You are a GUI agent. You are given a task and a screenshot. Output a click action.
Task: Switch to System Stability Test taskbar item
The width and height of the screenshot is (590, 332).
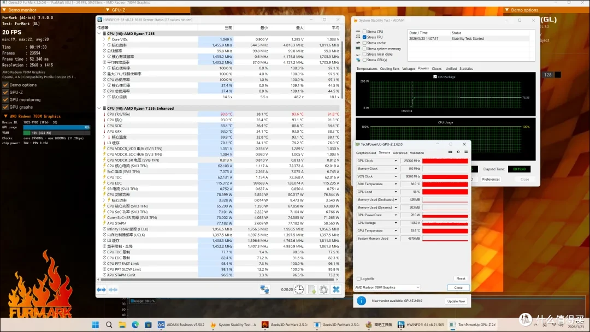click(x=233, y=324)
